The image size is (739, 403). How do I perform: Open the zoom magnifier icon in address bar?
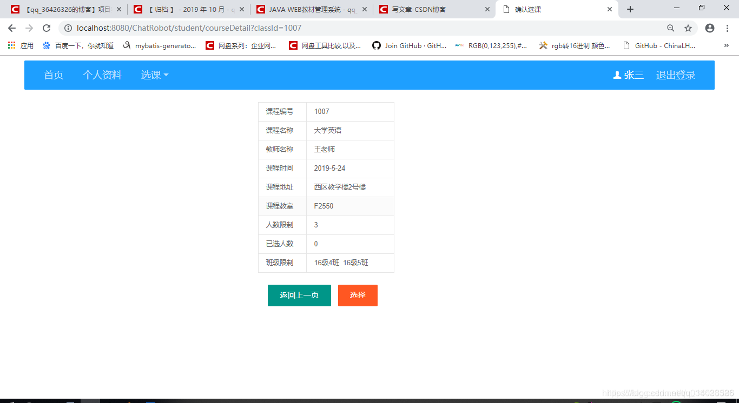coord(671,28)
